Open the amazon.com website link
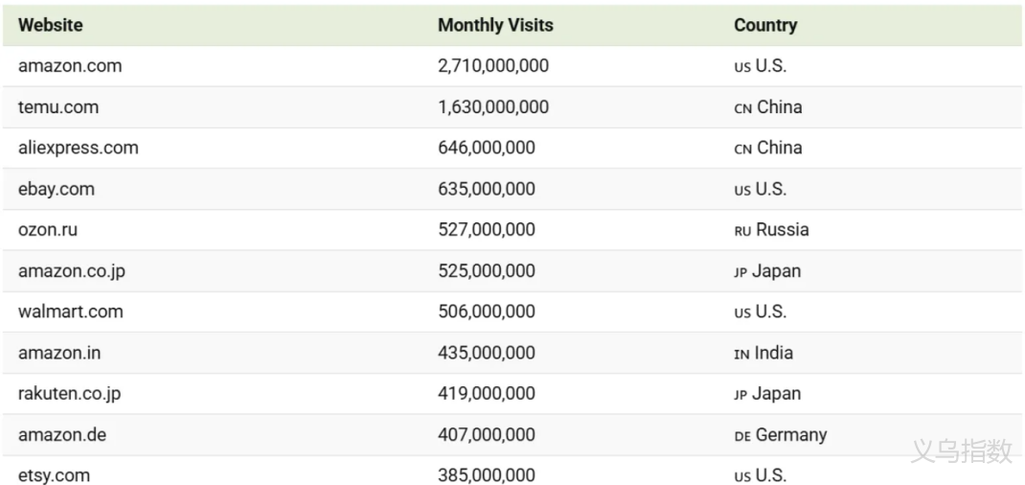Image resolution: width=1025 pixels, height=485 pixels. (70, 66)
